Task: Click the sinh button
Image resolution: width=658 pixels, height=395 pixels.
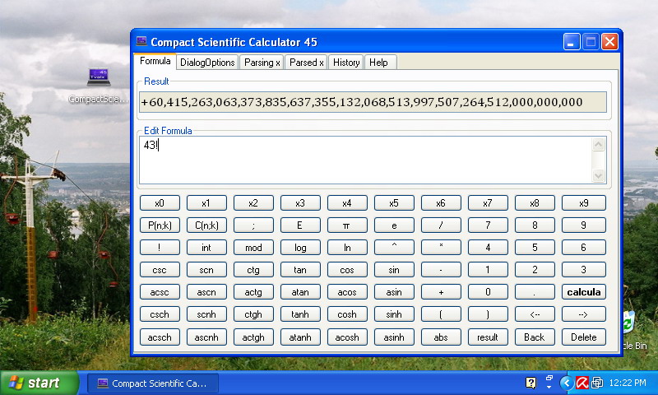Action: [x=394, y=314]
